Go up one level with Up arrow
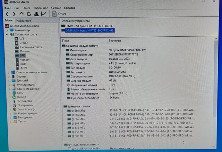Image resolution: width=222 pixels, height=152 pixels. [21, 14]
